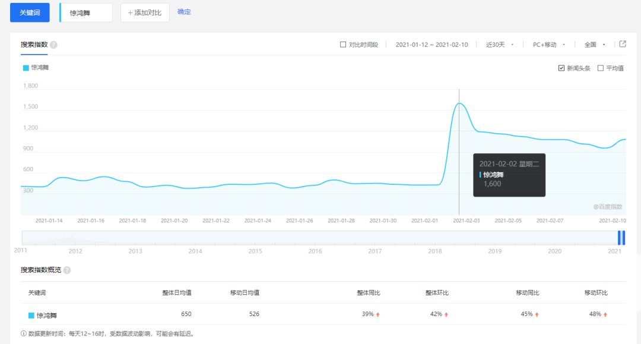641x344 pixels.
Task: Click the info icon beside 数据更新时间 note
Action: click(x=23, y=333)
